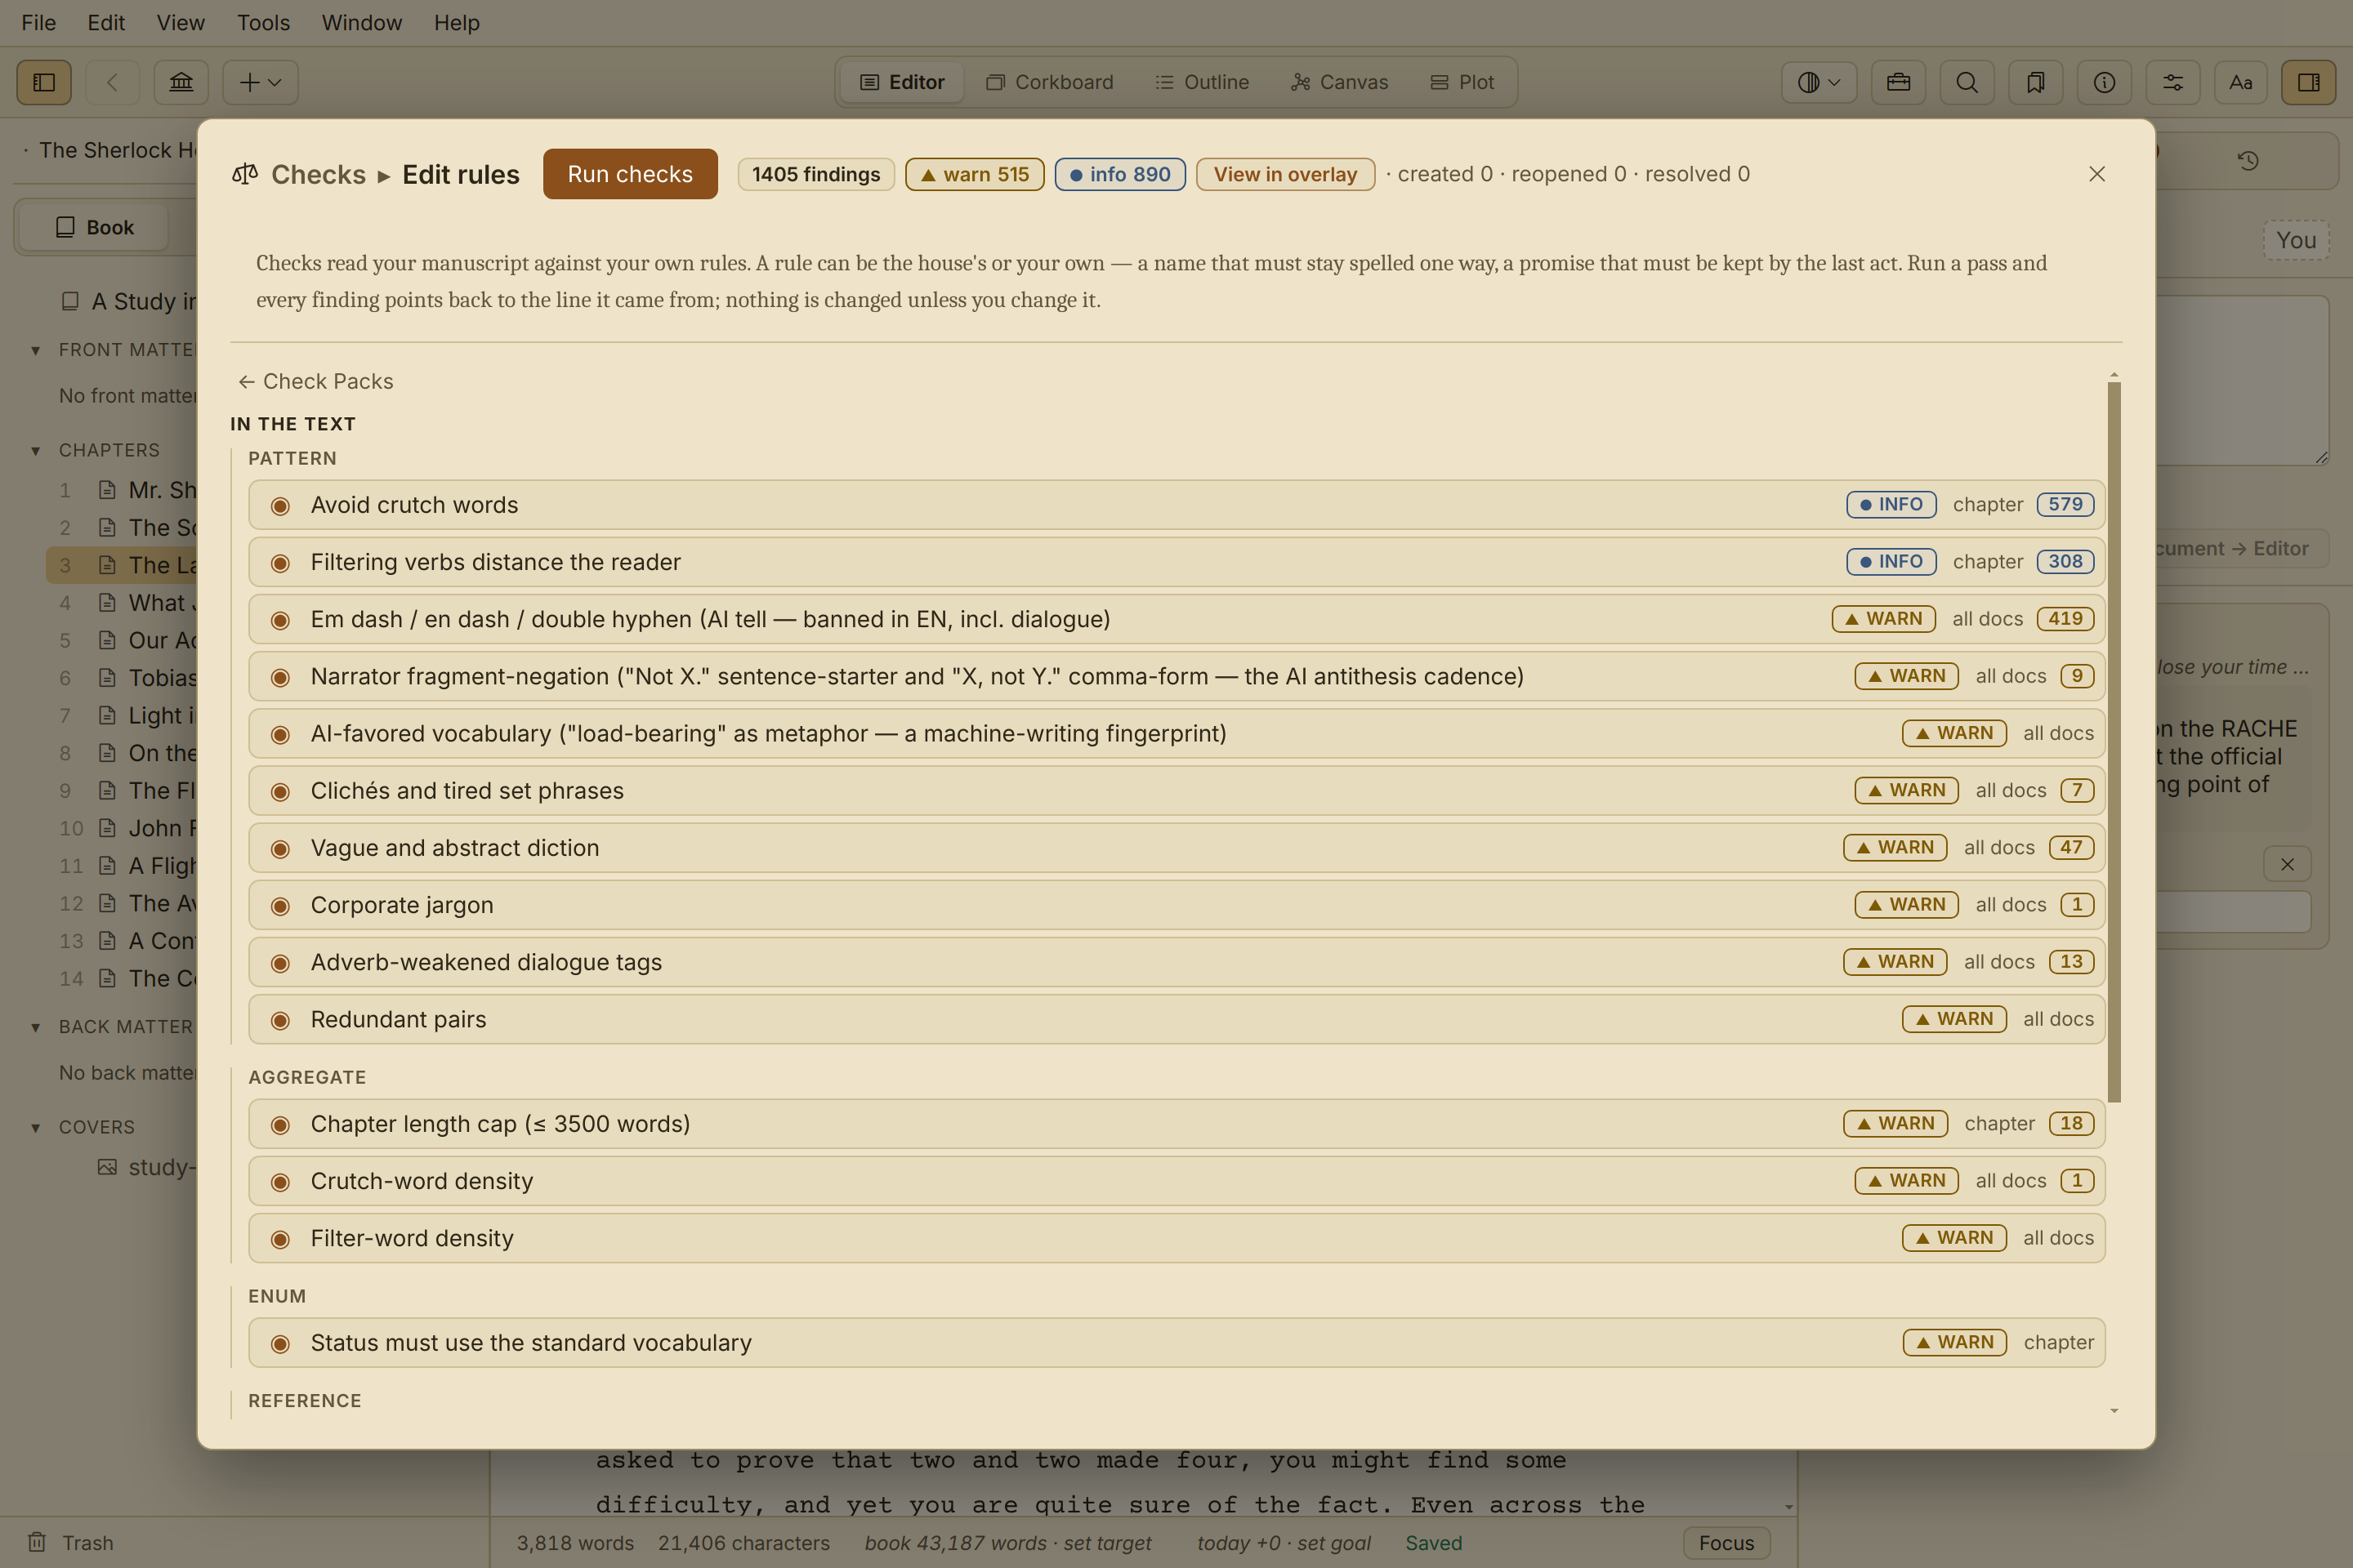Toggle the Corporate jargon rule

(x=280, y=905)
